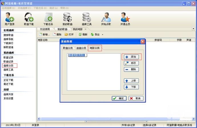Open 帮助 help menu

(x=65, y=8)
